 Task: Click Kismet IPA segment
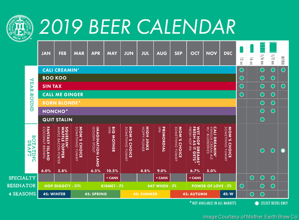pos(112,186)
